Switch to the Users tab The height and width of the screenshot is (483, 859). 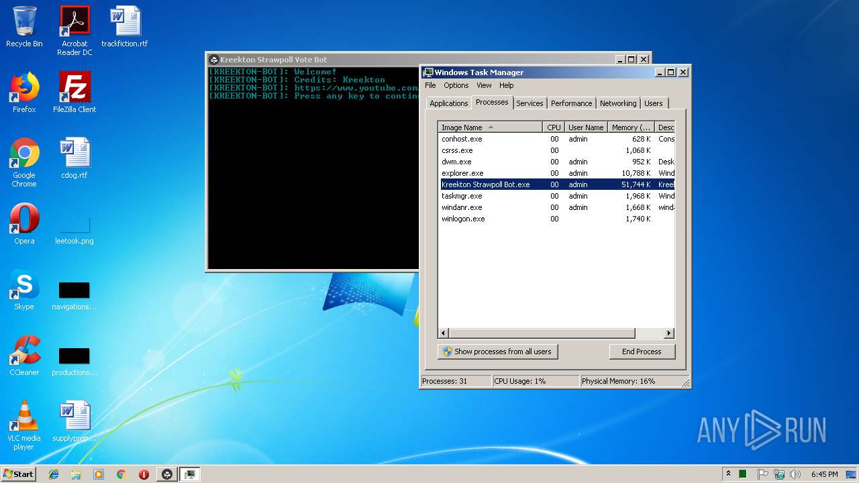pos(653,103)
